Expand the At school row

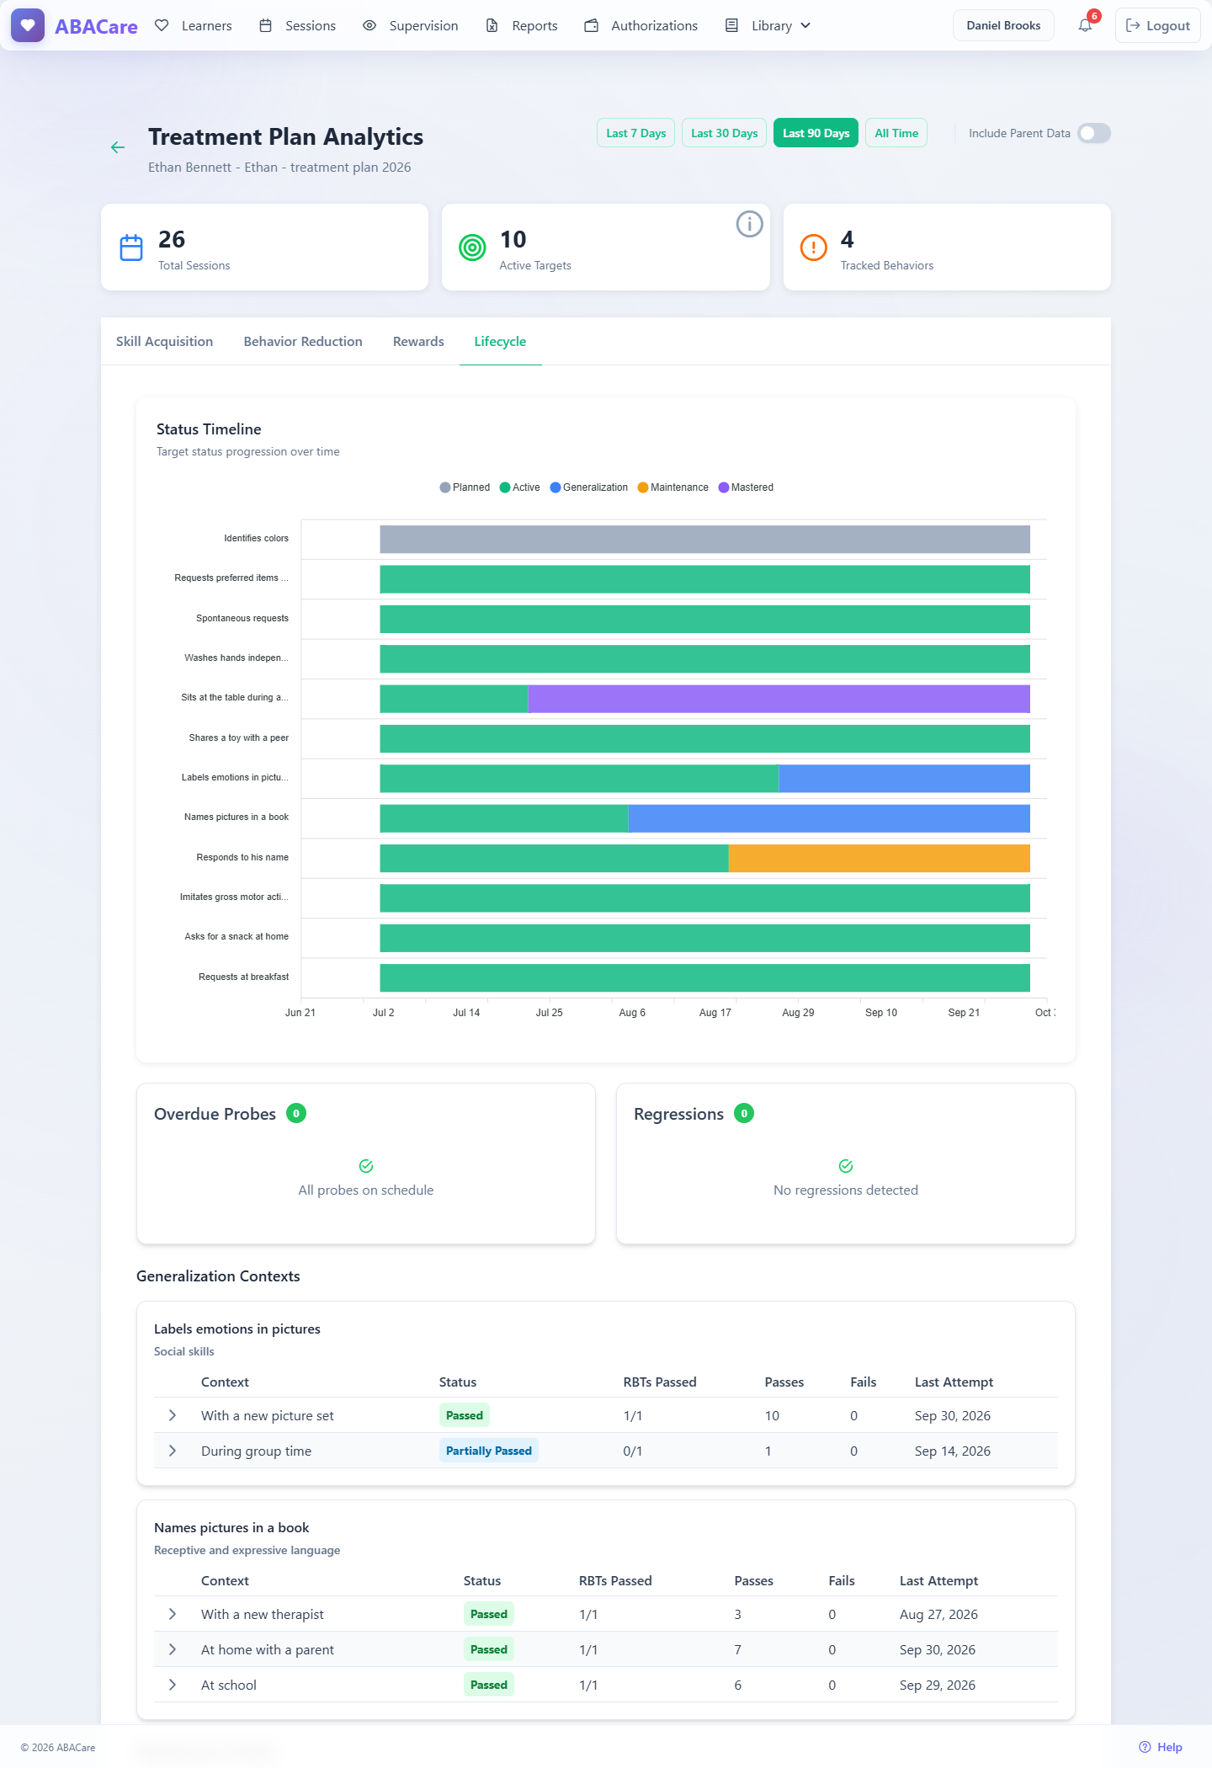[173, 1685]
